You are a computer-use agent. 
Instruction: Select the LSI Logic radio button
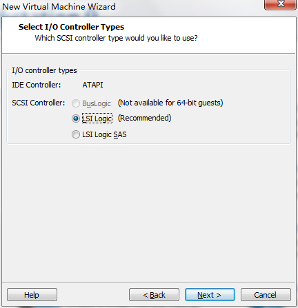click(x=76, y=119)
